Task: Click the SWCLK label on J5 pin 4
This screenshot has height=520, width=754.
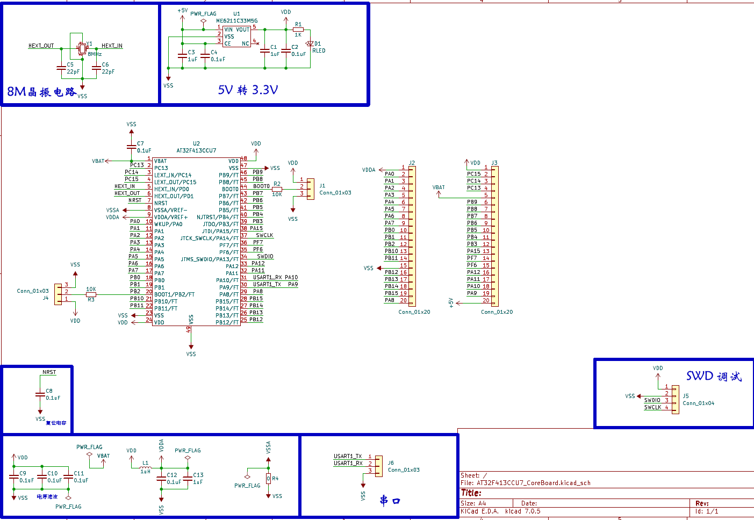Action: coord(653,407)
